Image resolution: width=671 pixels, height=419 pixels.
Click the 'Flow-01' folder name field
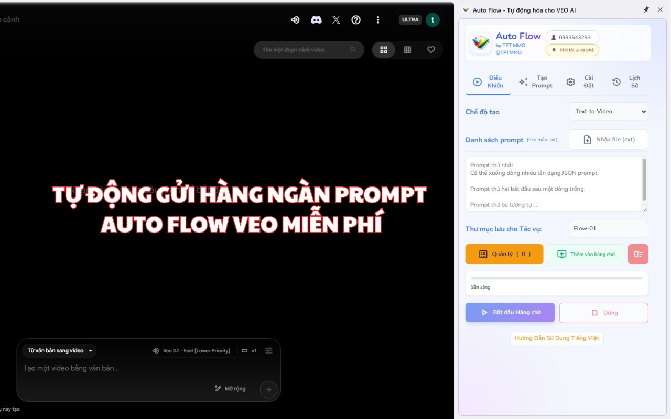point(609,229)
